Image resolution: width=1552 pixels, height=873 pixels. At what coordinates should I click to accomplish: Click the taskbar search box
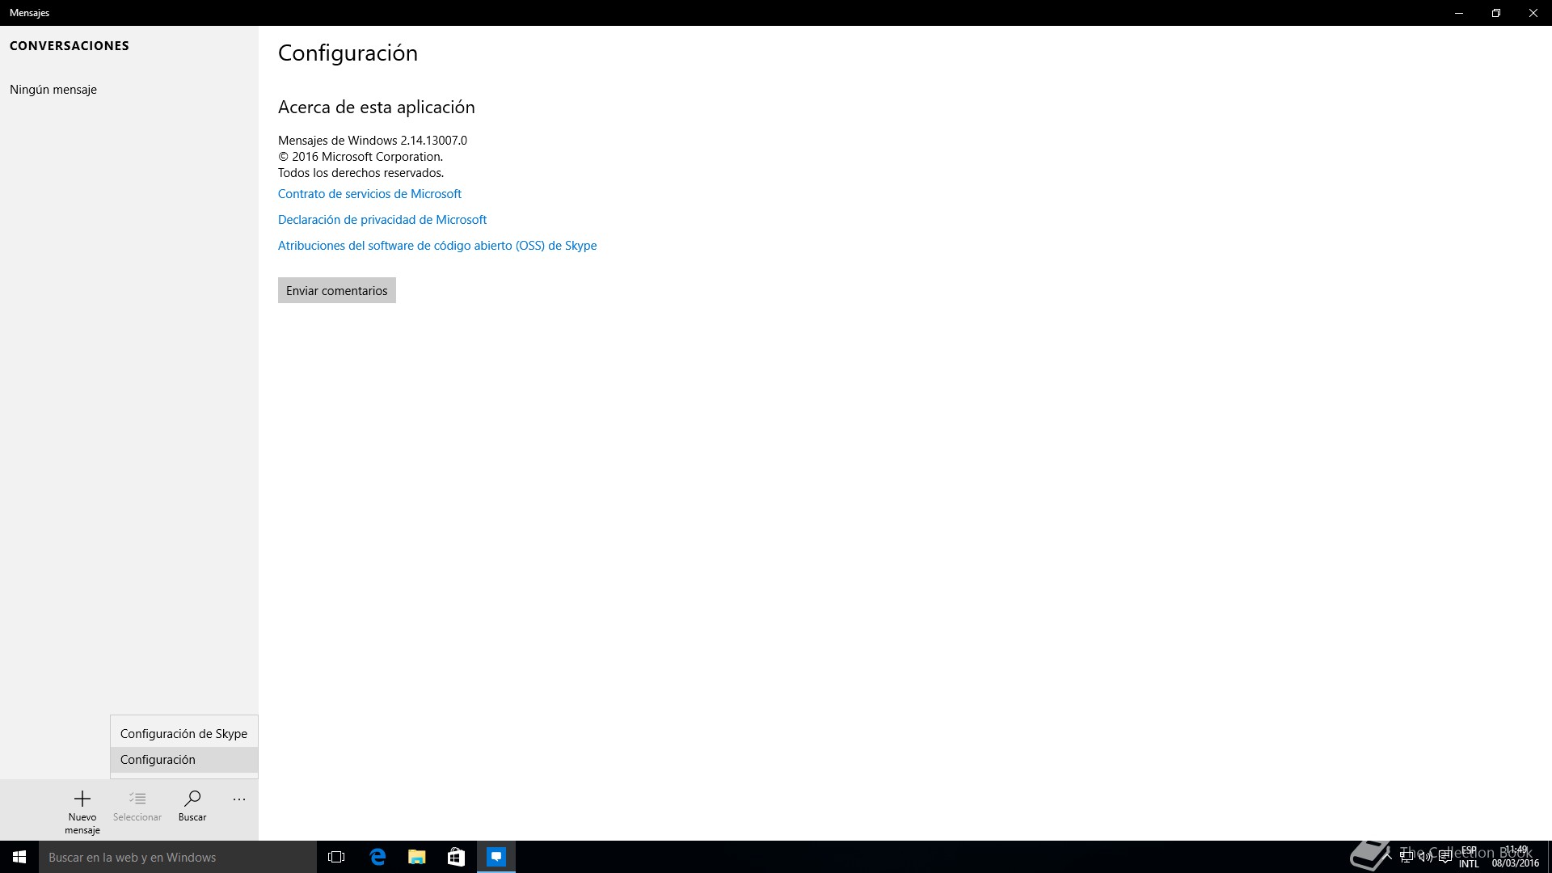(178, 857)
